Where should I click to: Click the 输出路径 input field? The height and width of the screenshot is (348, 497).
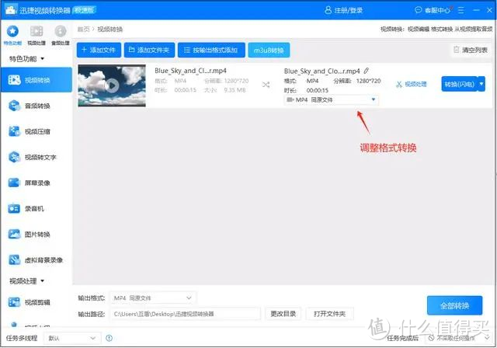[185, 314]
